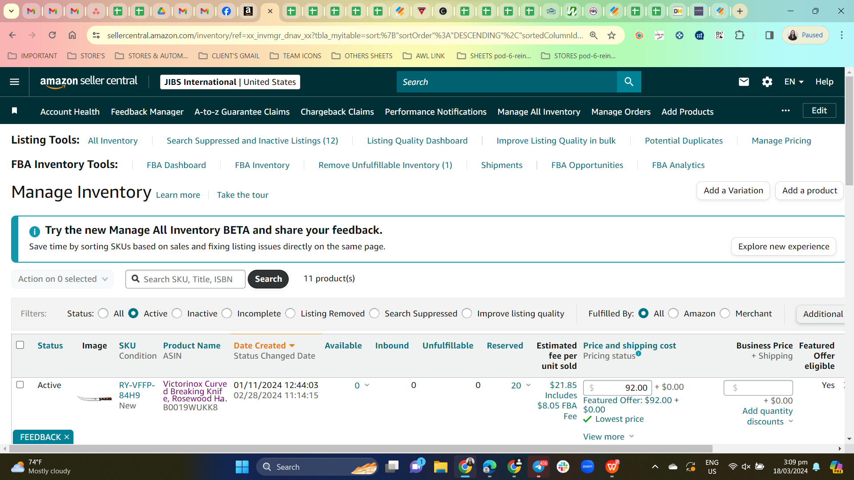Open A-to-z Guarantee Claims menu item
The height and width of the screenshot is (480, 854).
click(x=242, y=112)
